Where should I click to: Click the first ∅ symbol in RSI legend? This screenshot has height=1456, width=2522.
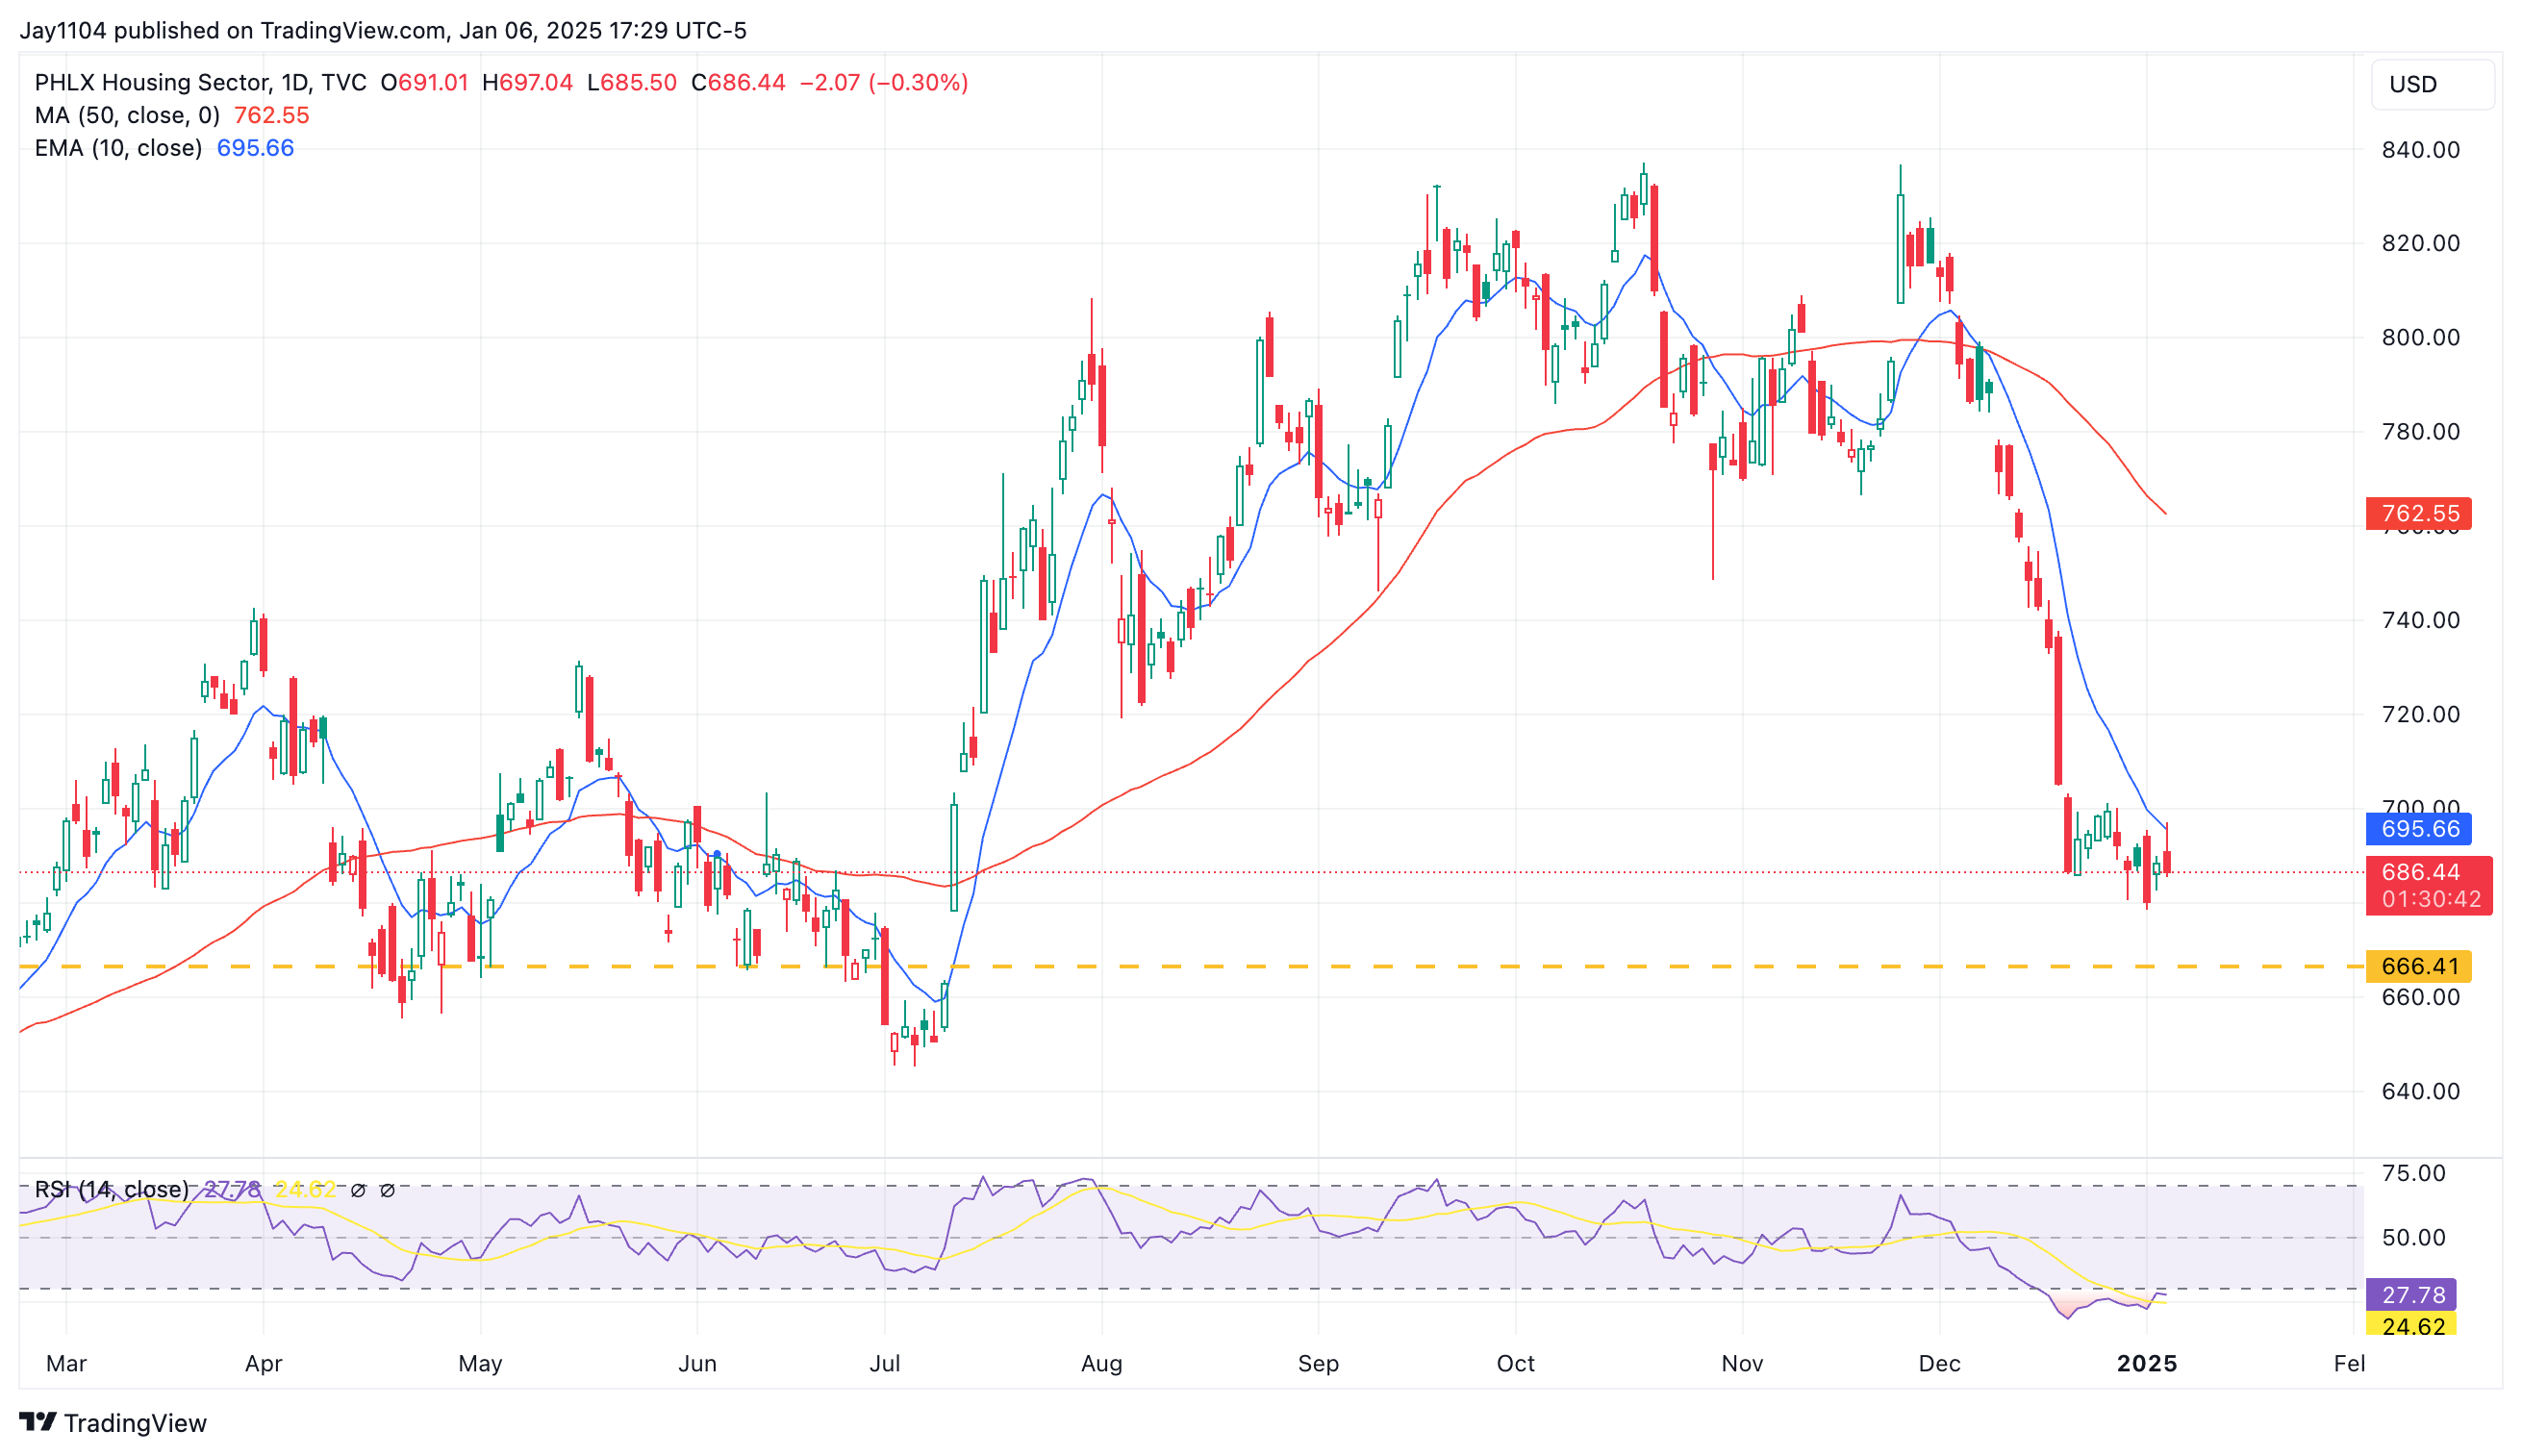click(x=358, y=1190)
